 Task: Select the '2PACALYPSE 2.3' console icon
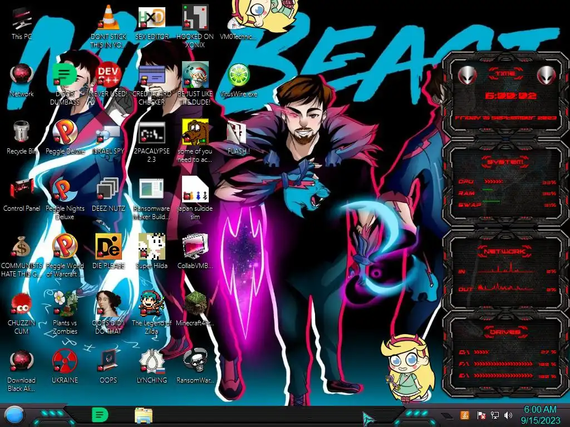(x=152, y=142)
